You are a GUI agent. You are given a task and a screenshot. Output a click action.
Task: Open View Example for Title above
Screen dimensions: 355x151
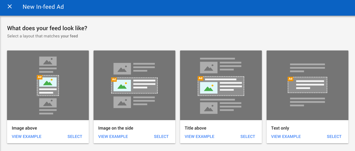click(x=199, y=136)
